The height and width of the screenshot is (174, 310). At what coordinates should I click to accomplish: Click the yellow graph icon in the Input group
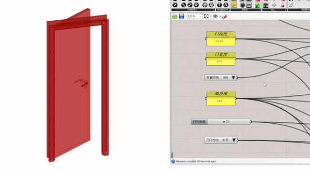pos(234,5)
